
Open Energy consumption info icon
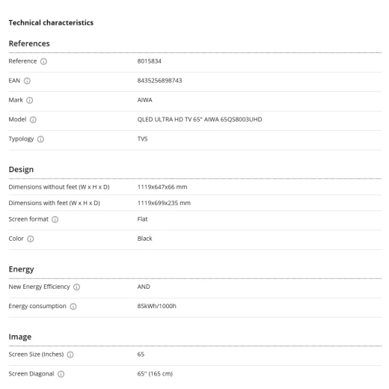(x=73, y=307)
